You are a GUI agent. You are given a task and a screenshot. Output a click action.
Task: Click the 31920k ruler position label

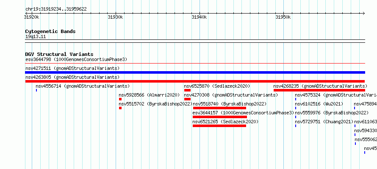coord(32,17)
